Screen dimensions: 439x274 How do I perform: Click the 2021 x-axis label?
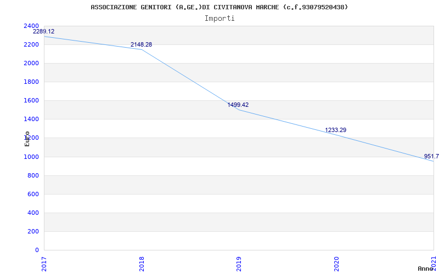434,264
